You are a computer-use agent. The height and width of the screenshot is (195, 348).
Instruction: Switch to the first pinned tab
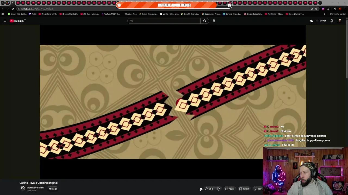pyautogui.click(x=8, y=3)
